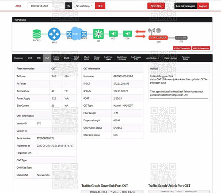Switch to the ONT tab
Image resolution: width=221 pixels, height=193 pixels.
30,58
